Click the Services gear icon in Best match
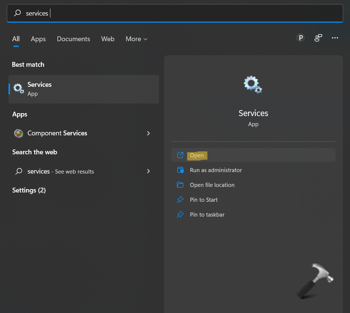 tap(19, 89)
